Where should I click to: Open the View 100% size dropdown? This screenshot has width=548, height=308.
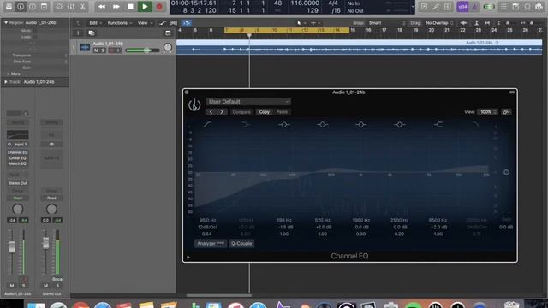point(487,112)
